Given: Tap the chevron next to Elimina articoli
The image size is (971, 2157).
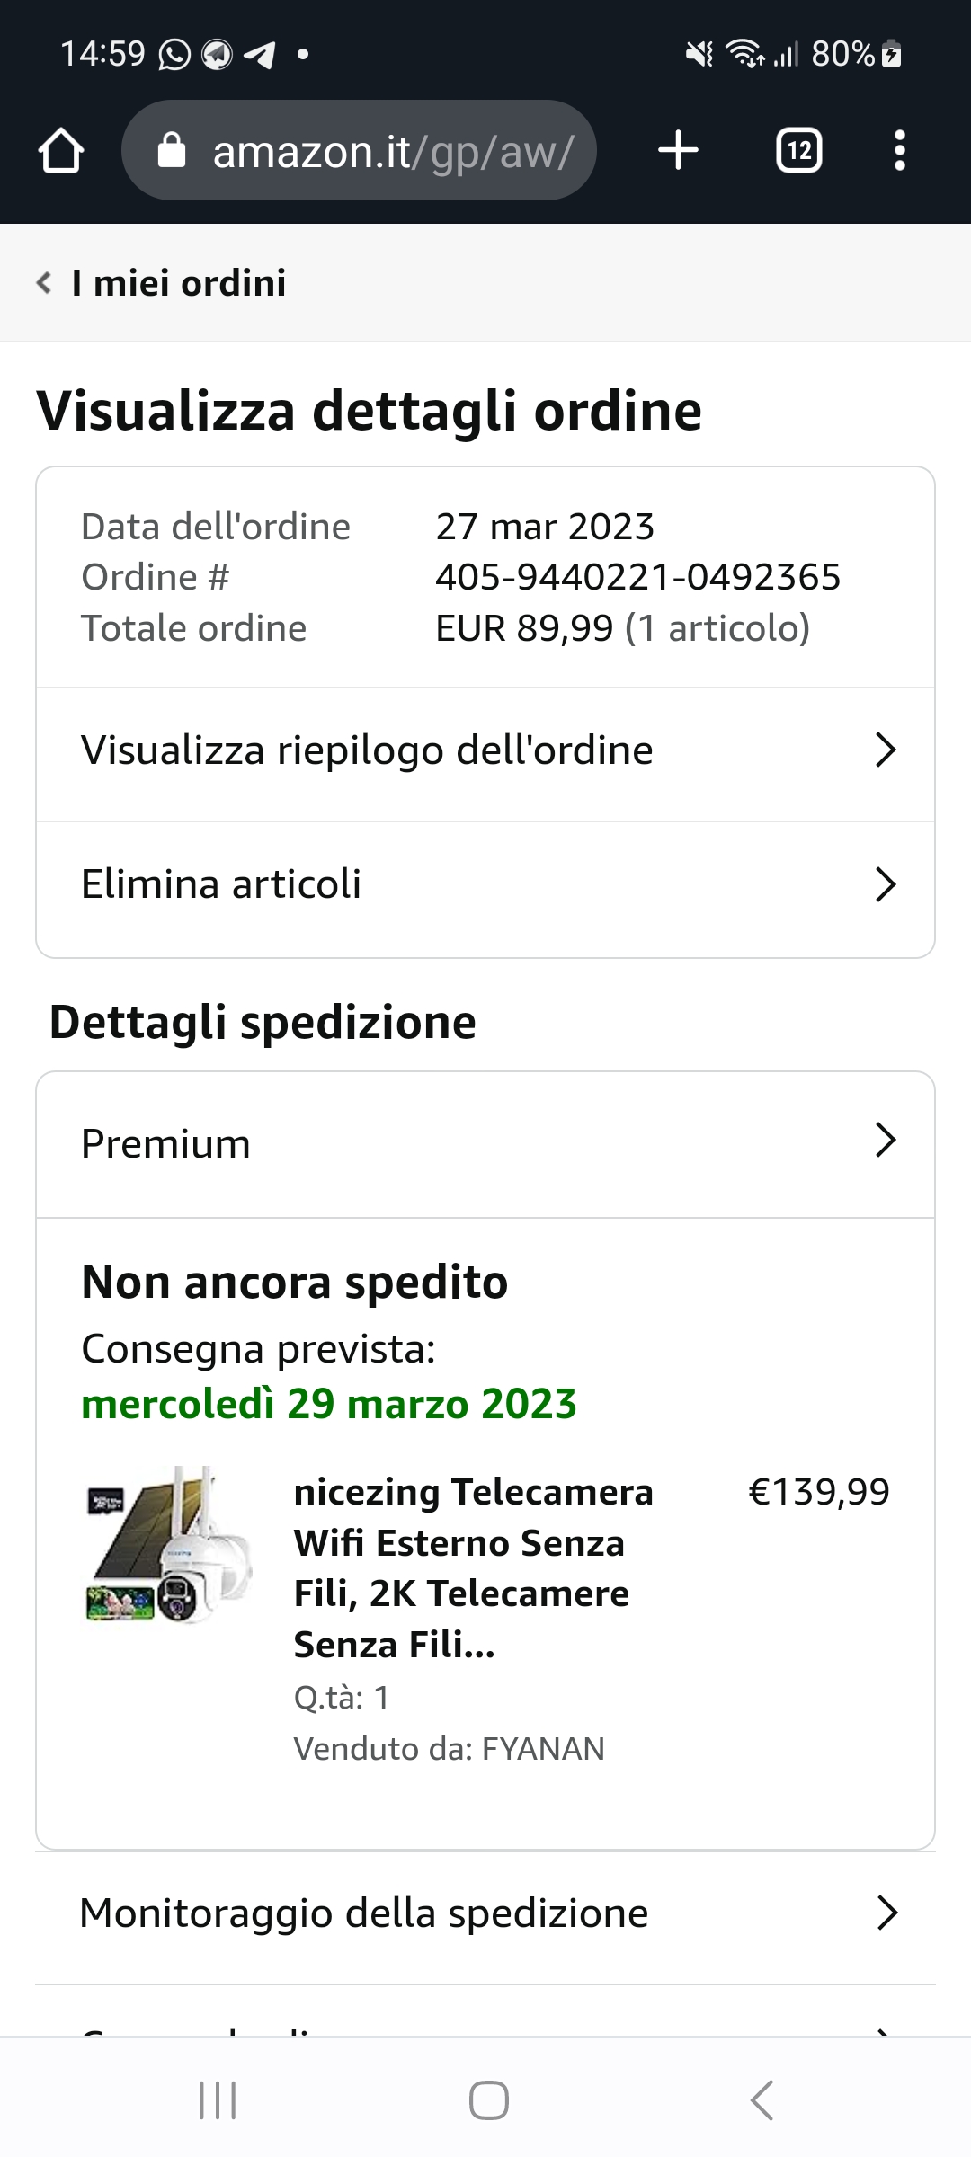Looking at the screenshot, I should pos(886,884).
